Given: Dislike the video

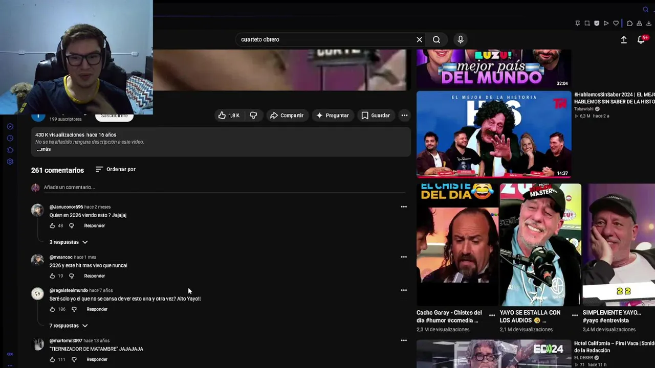Looking at the screenshot, I should (x=253, y=116).
